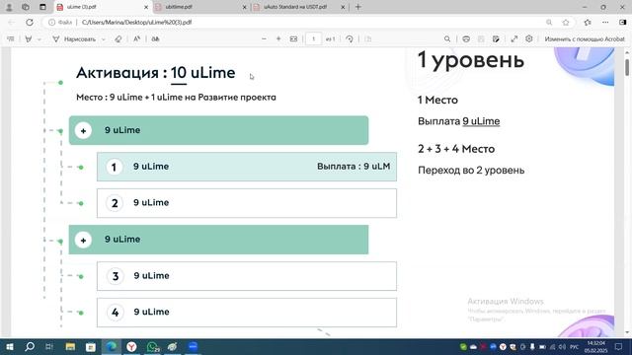Open the Windows Start menu
This screenshot has height=355, width=632.
[x=10, y=346]
